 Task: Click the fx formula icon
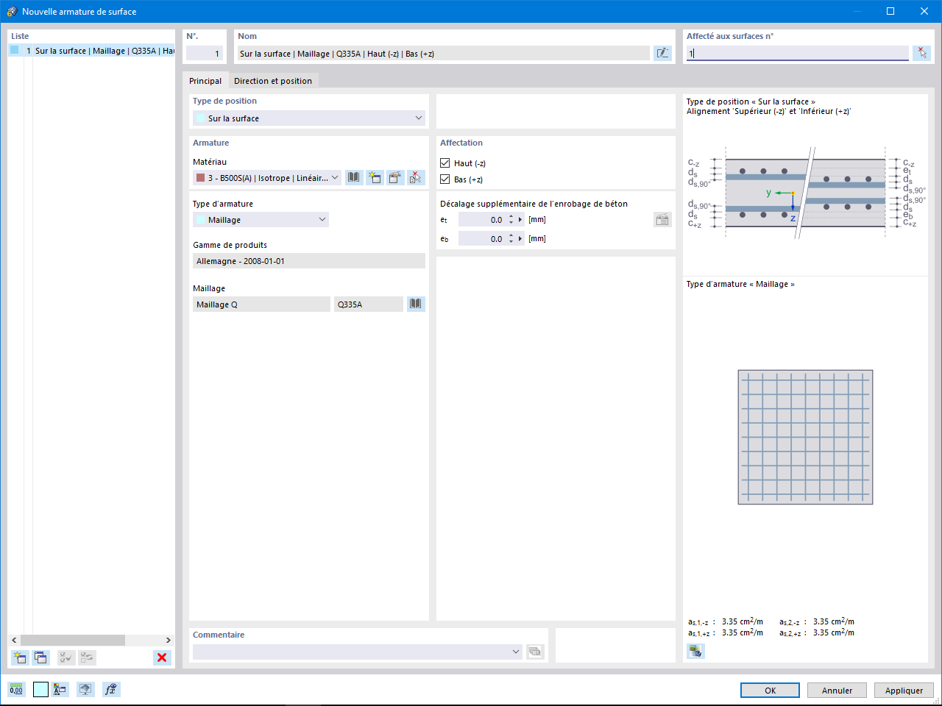[110, 689]
